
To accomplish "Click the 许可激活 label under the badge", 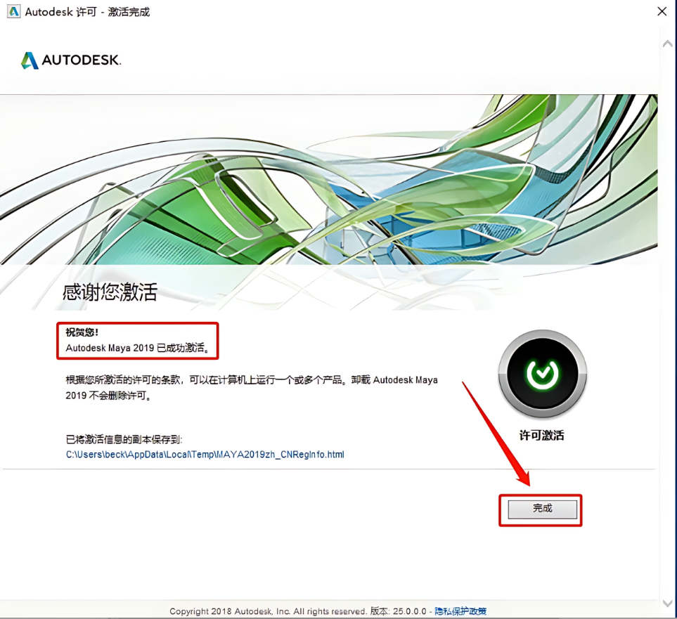I will (x=541, y=435).
